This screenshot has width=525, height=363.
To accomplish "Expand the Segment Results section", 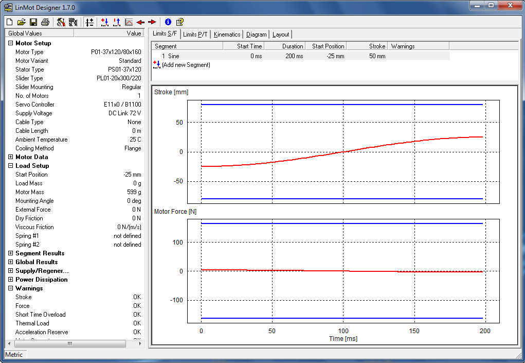I will tap(10, 253).
